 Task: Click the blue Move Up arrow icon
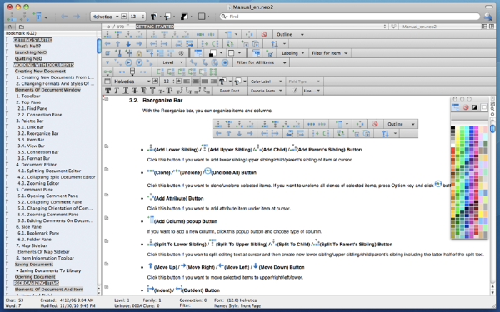click(x=118, y=44)
